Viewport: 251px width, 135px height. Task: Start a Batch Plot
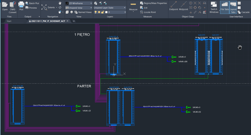pyautogui.click(x=32, y=3)
